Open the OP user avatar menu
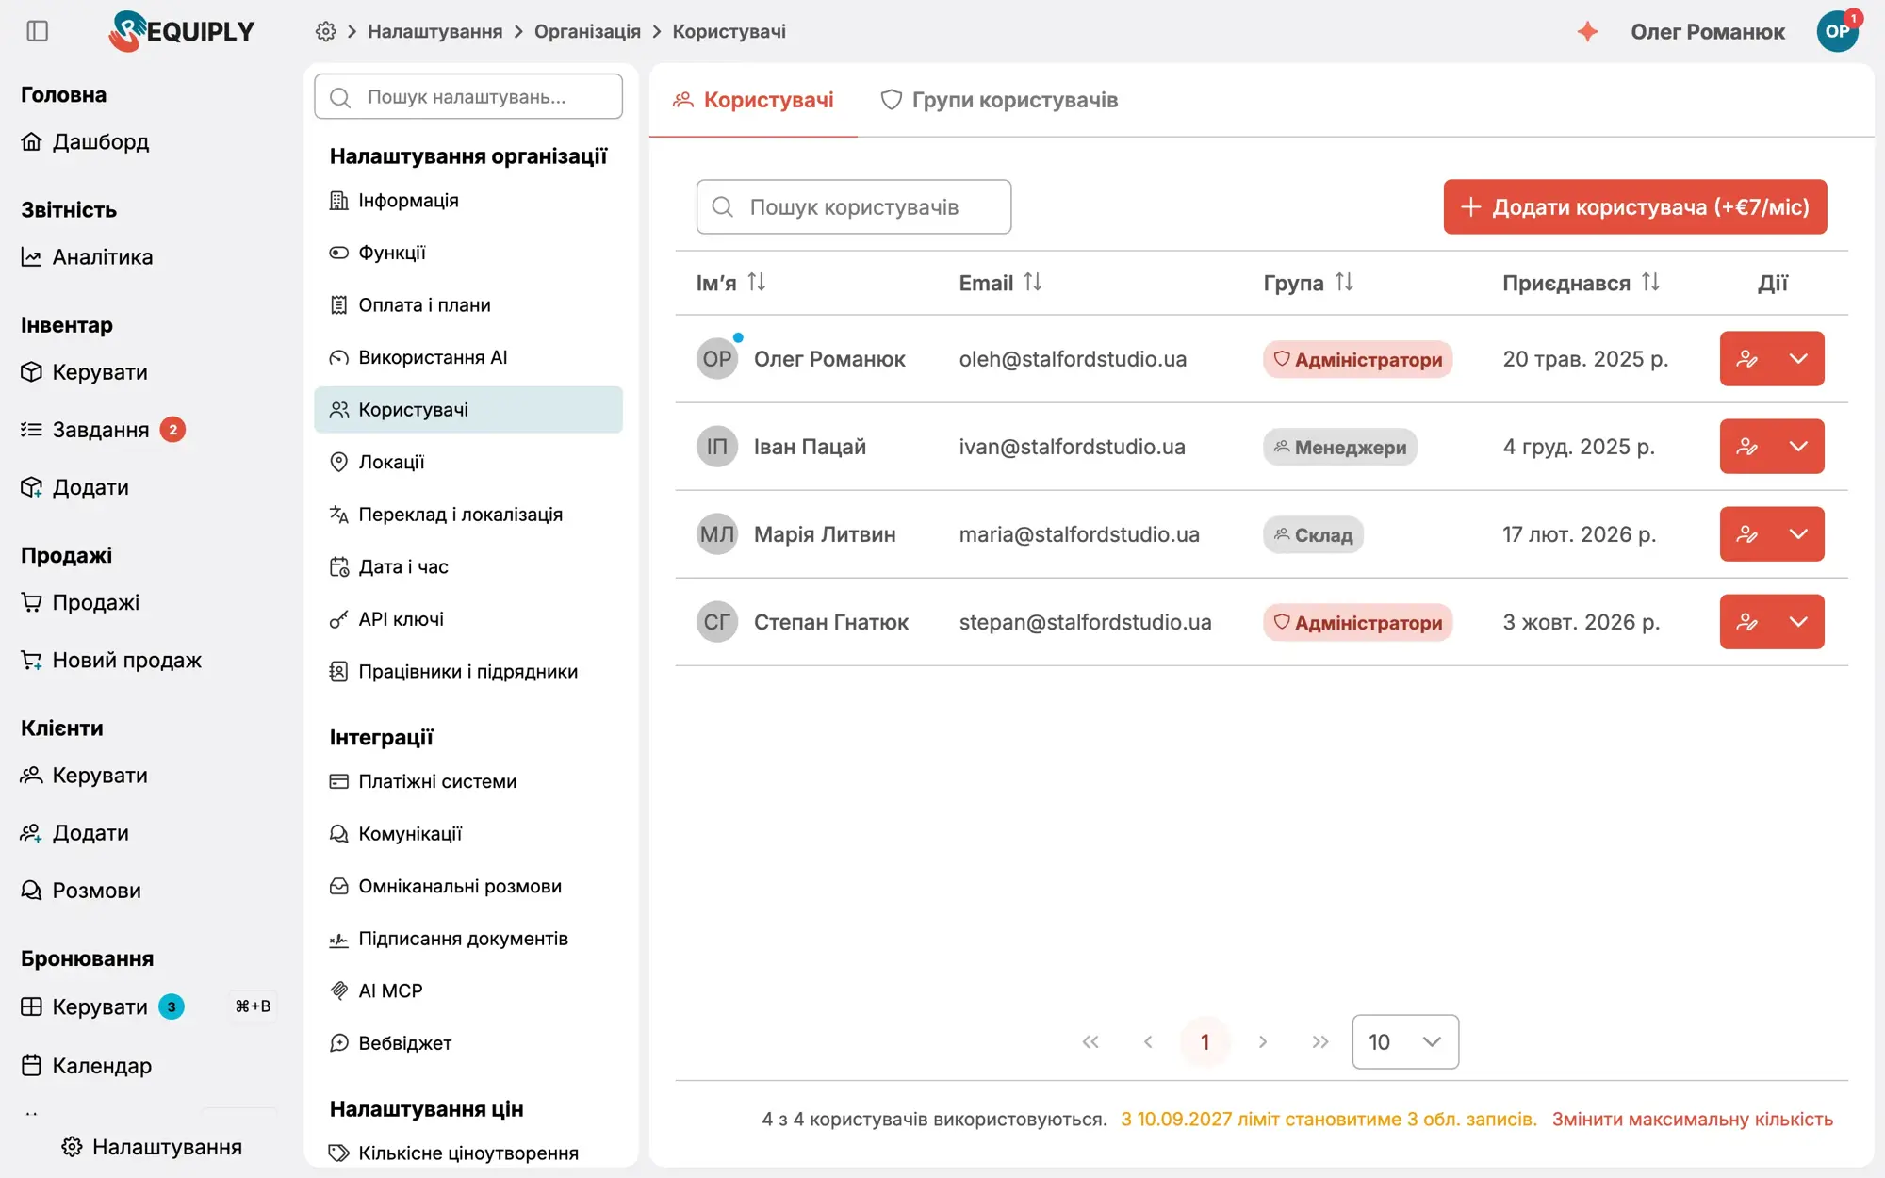The height and width of the screenshot is (1178, 1885). [1837, 31]
